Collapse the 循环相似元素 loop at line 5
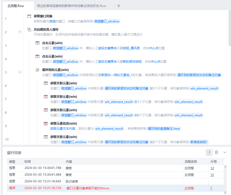This screenshot has height=195, width=231. coord(20,72)
